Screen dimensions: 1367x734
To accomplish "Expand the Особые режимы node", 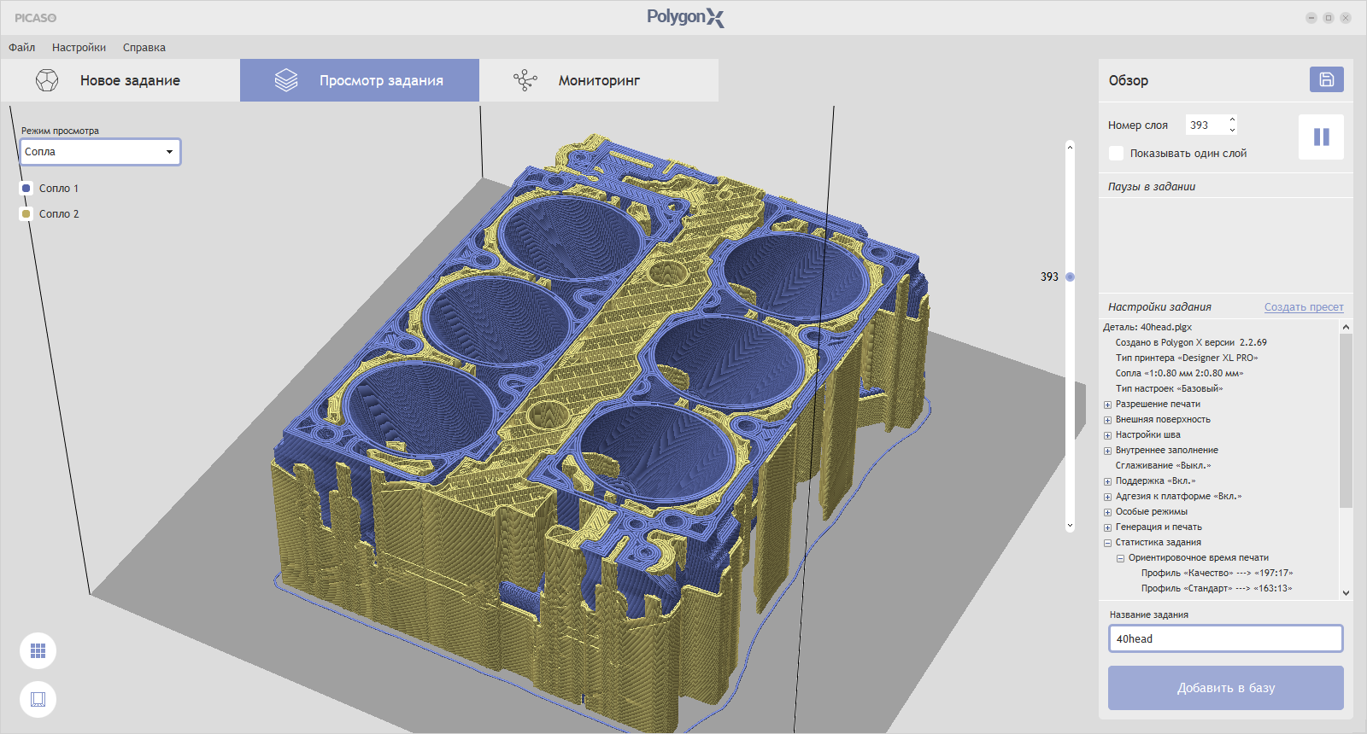I will tap(1107, 512).
